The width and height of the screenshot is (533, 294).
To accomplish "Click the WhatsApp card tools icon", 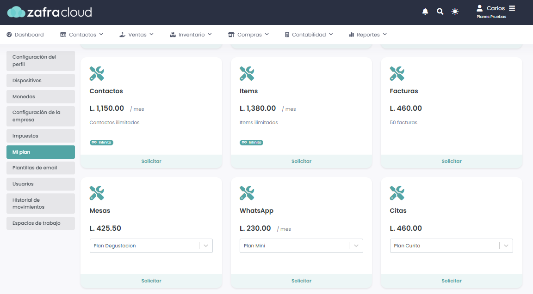I will (247, 193).
